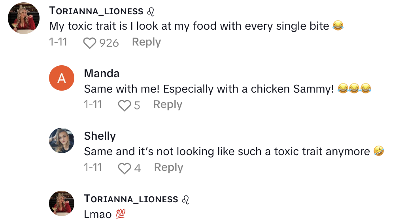
Task: Reply to Manda's comment
Action: (168, 104)
